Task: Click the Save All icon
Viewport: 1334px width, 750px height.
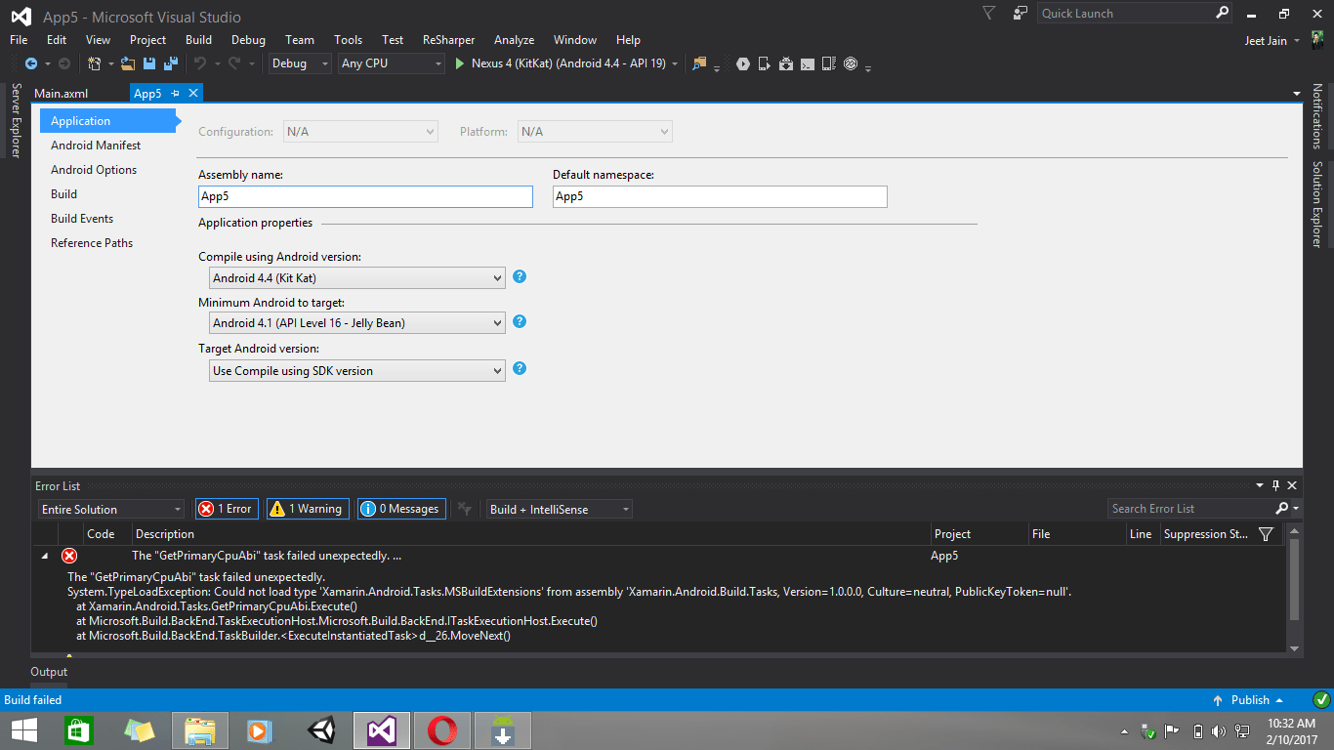Action: click(x=171, y=63)
